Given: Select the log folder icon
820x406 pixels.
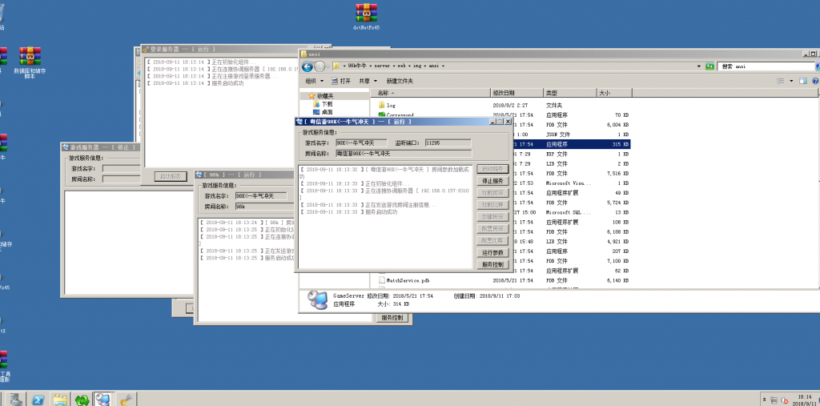Looking at the screenshot, I should tap(382, 105).
